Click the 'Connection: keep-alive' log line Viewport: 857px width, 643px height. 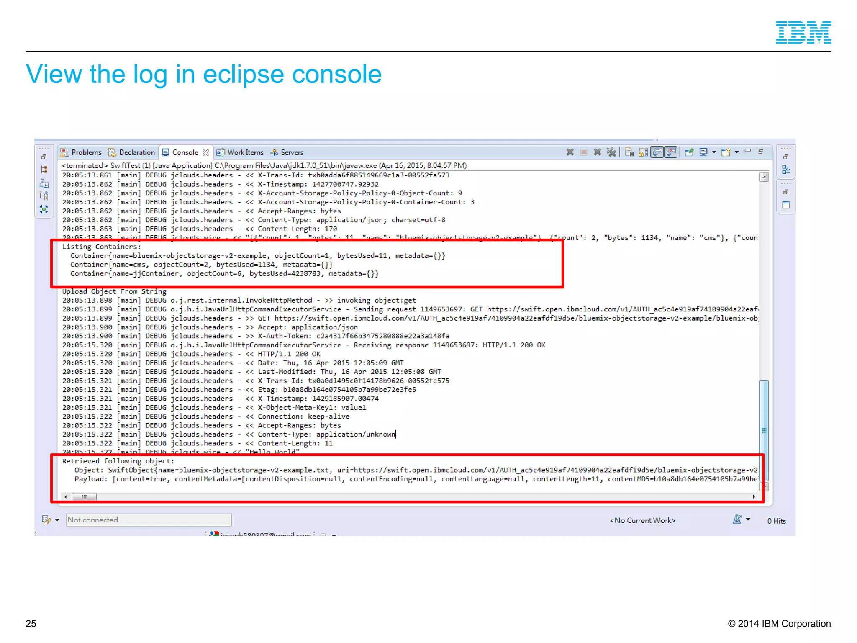point(206,417)
